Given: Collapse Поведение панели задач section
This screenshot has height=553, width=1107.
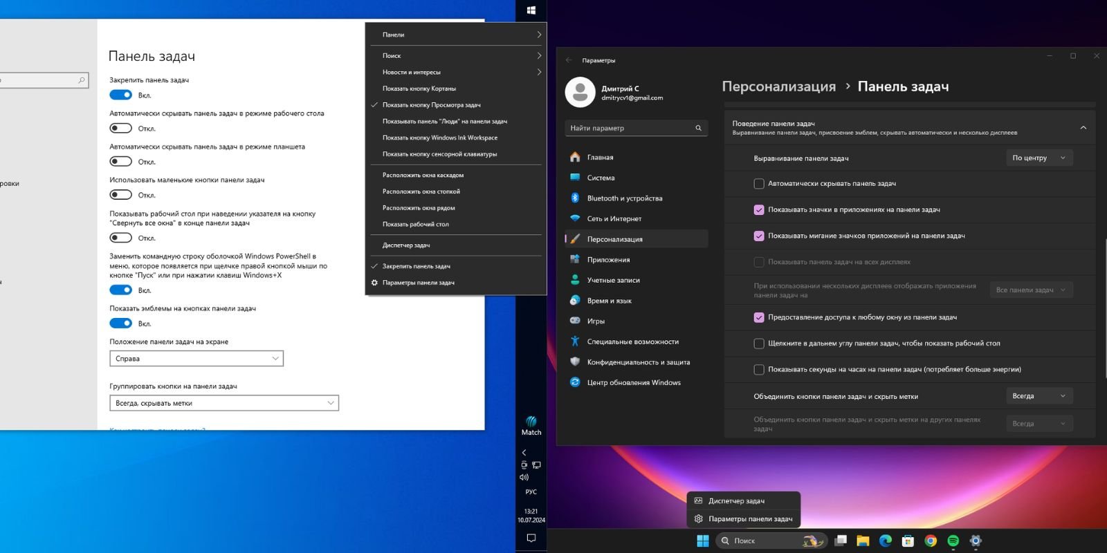Looking at the screenshot, I should [1083, 128].
